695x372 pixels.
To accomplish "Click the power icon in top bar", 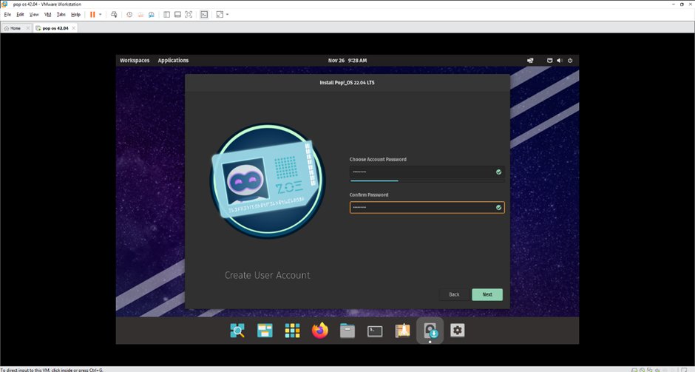I will [x=570, y=60].
